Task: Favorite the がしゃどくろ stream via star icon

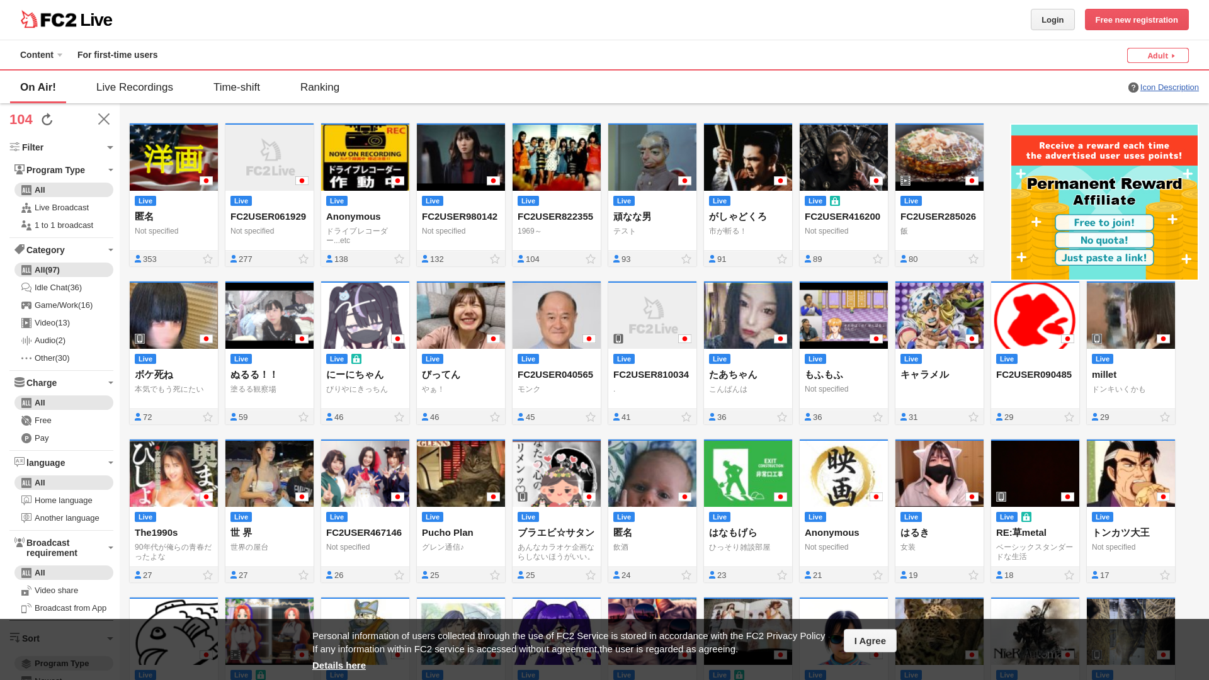Action: 782,259
